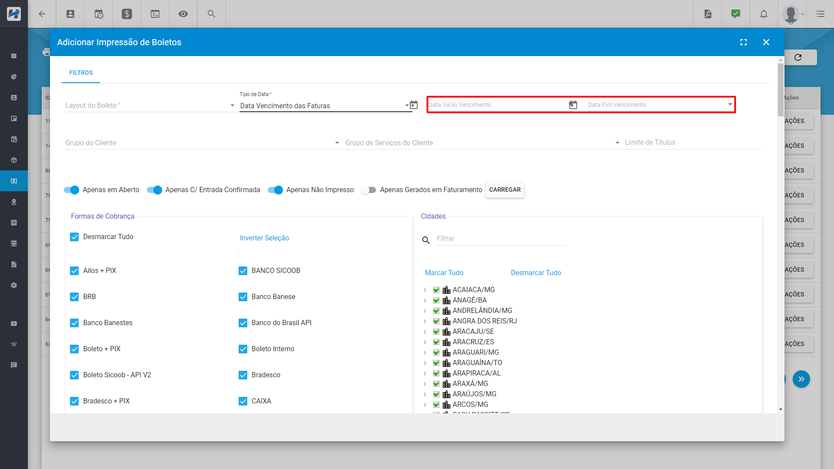Open calendar icon for Data Inicio Vencimento

(x=573, y=105)
